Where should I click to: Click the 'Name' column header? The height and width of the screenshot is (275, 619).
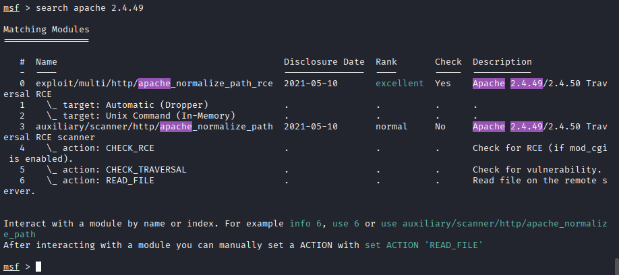click(46, 62)
